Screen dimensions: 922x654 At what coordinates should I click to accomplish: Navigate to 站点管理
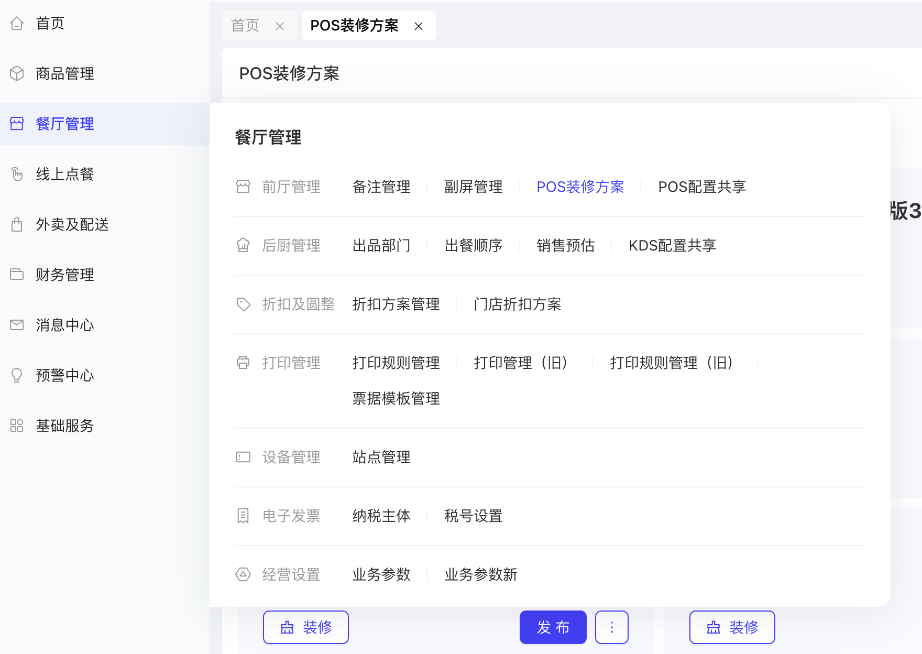[381, 457]
